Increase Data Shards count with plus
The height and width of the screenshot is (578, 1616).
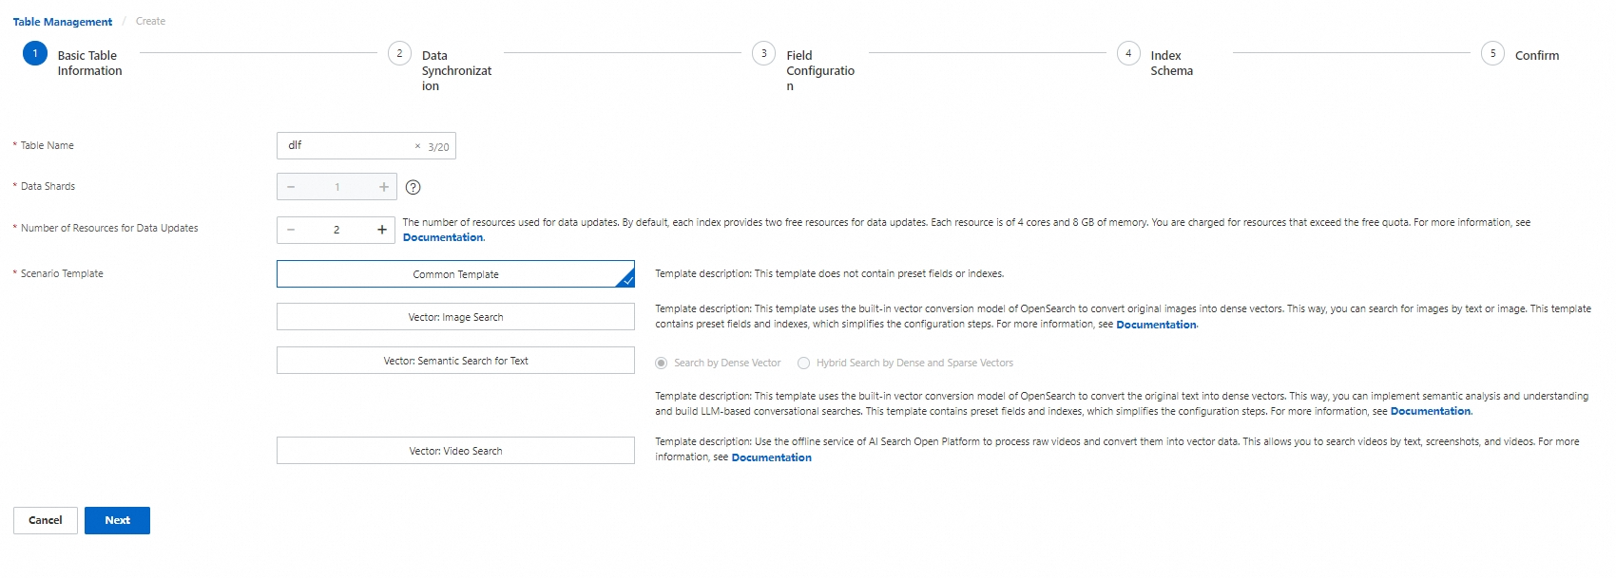point(383,187)
